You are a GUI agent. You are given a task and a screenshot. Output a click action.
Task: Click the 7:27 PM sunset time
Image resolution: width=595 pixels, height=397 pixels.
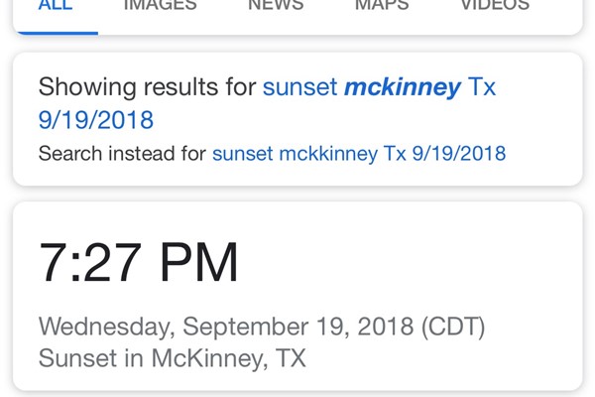139,262
